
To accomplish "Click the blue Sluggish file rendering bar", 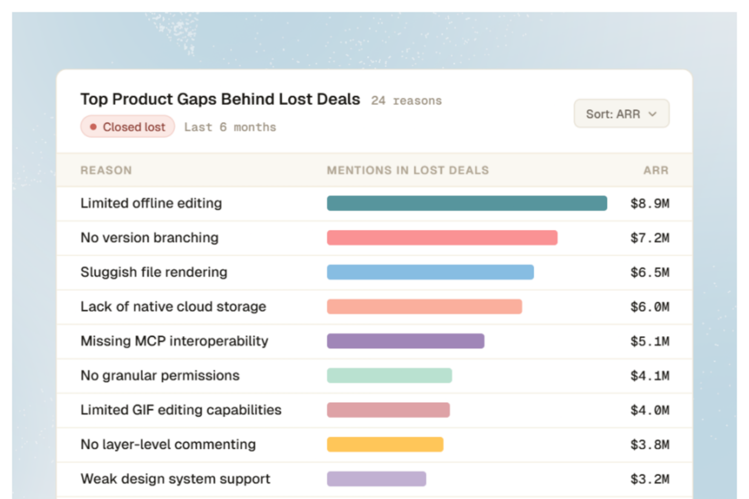I will pos(430,272).
